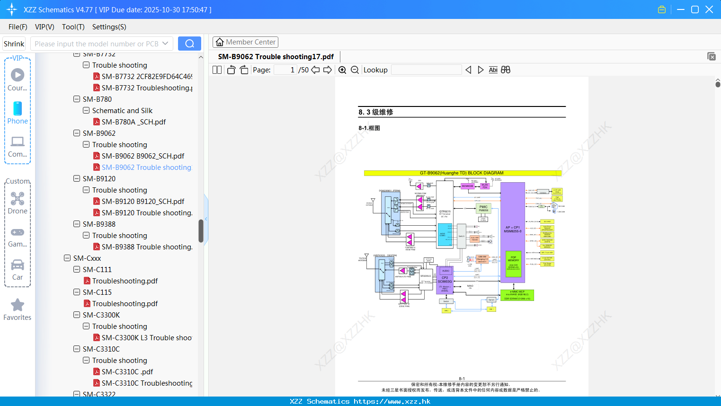This screenshot has width=721, height=406.
Task: Open Favorites in sidebar
Action: [18, 310]
